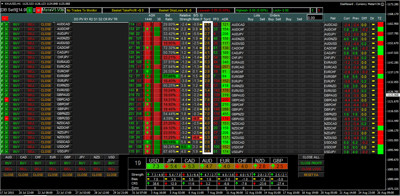The height and width of the screenshot is (196, 400).
Task: Click the red down arrow beside CAD 5.3
Action: [185, 166]
